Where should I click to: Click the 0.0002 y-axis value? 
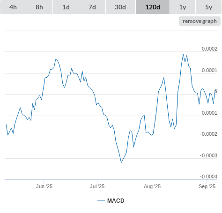click(x=209, y=49)
